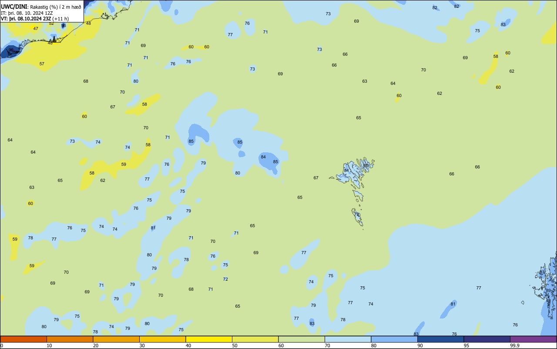This screenshot has height=349, width=557.
Task: Click the '57' value in the yellow area
Action: tap(42, 64)
